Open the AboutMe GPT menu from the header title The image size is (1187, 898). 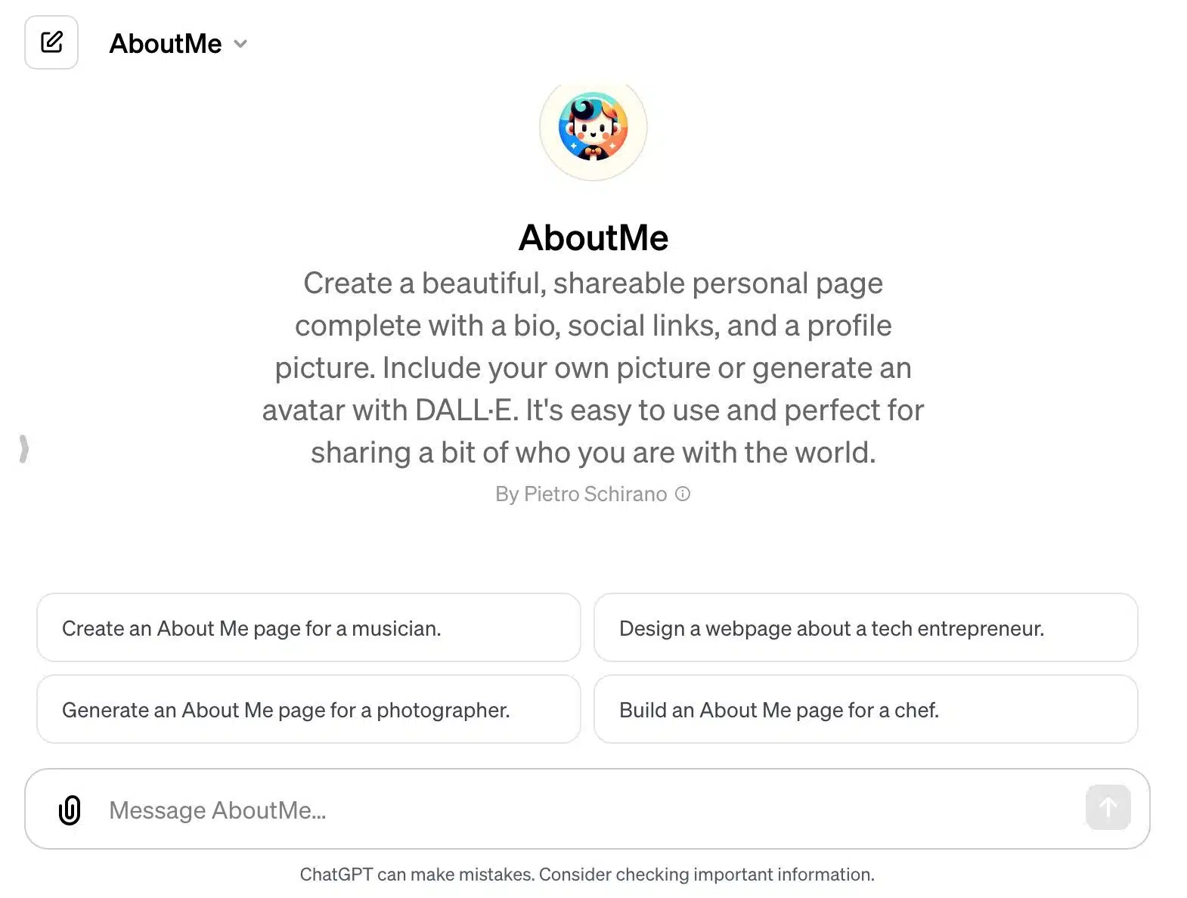[x=178, y=44]
